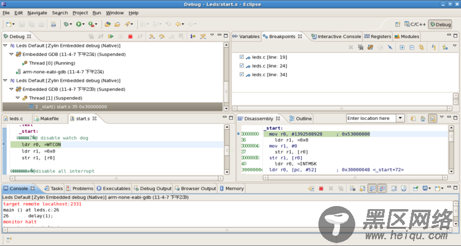Click Show Breakpoints Supported by Selected Target icon
This screenshot has width=461, height=246.
coord(370,47)
